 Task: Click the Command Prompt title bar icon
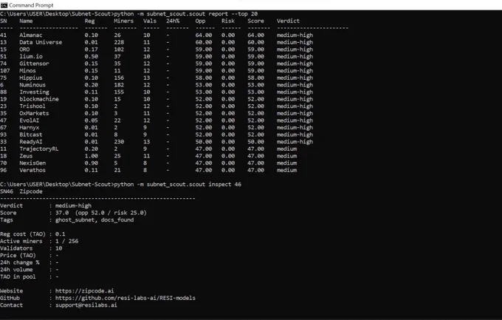(4, 5)
